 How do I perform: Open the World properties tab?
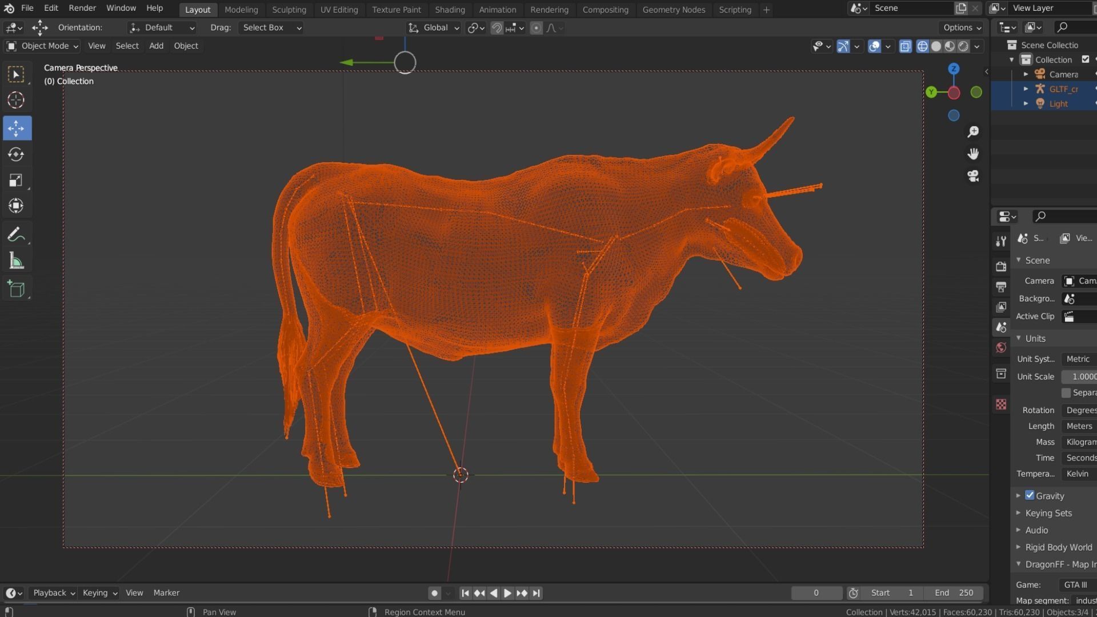[x=1001, y=348]
